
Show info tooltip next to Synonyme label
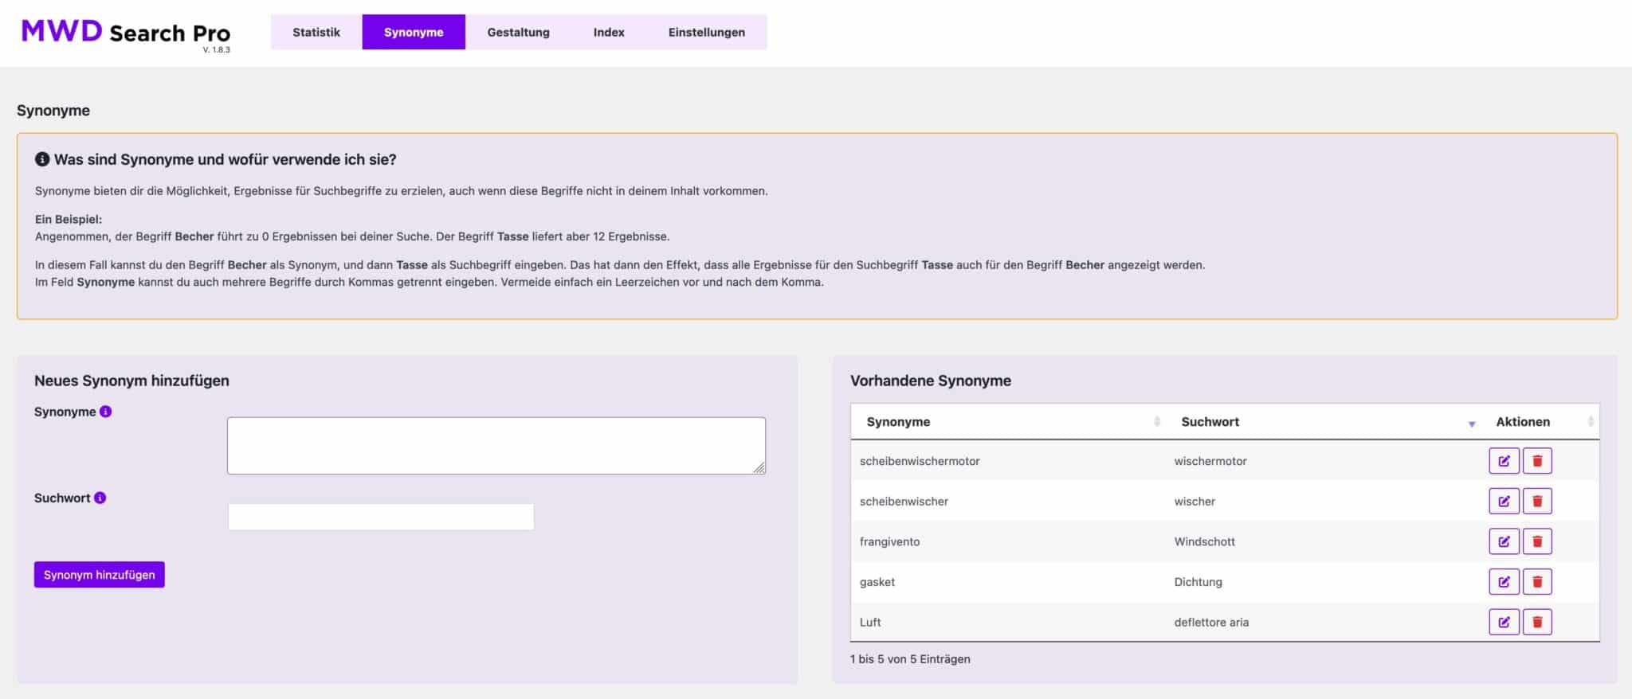click(105, 412)
